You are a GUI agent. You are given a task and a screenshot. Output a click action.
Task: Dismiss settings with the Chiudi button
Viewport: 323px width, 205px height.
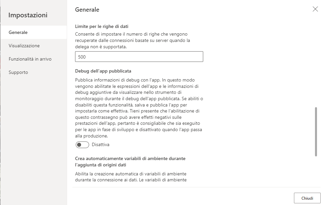tap(307, 198)
